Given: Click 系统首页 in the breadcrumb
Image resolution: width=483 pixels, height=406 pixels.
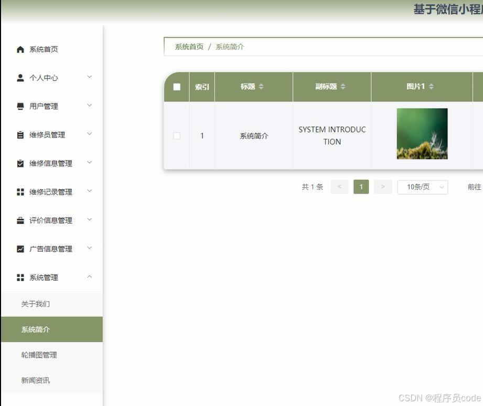Looking at the screenshot, I should pos(188,47).
